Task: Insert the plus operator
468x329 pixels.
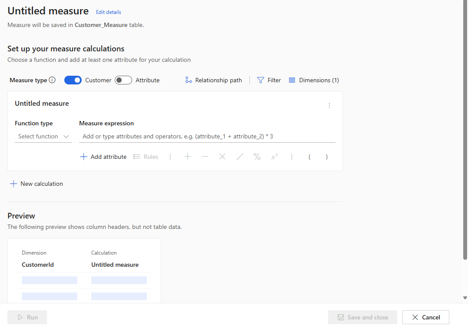Action: tap(187, 157)
